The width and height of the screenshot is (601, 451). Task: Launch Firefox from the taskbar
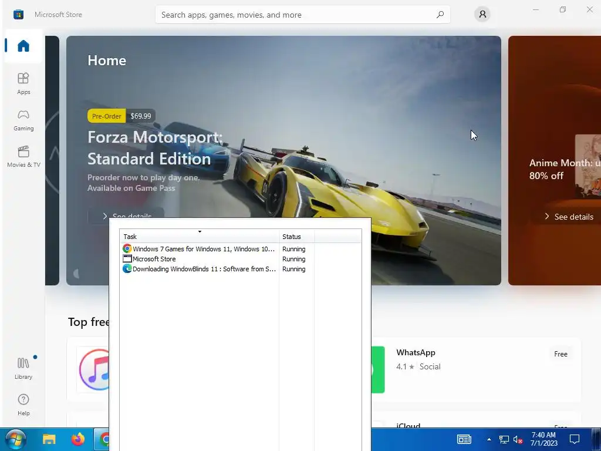click(x=78, y=439)
